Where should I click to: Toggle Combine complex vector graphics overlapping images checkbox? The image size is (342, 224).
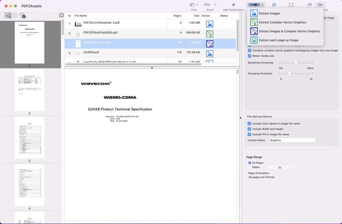249,51
